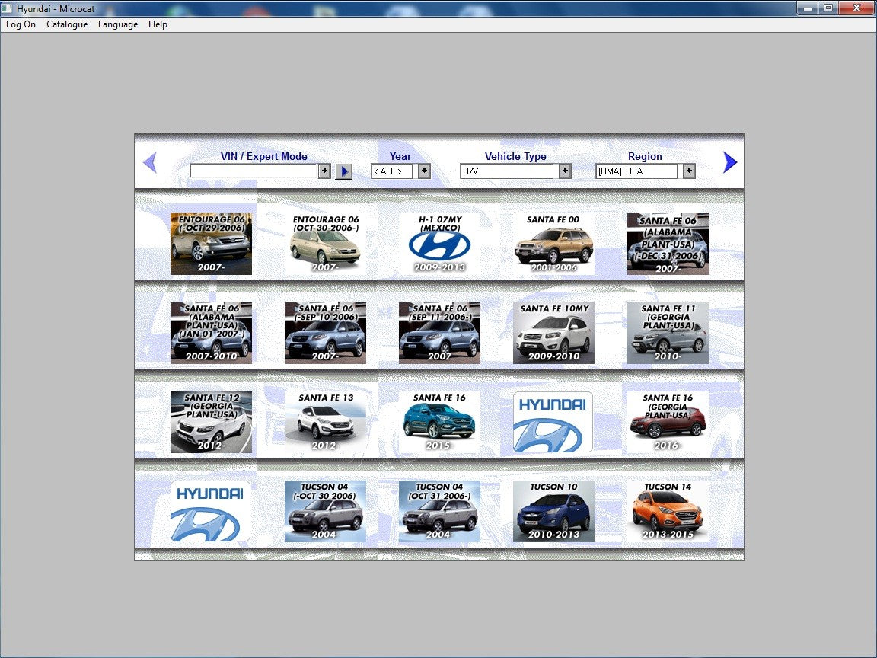The image size is (877, 658).
Task: Open the Catalogue menu
Action: pyautogui.click(x=67, y=24)
